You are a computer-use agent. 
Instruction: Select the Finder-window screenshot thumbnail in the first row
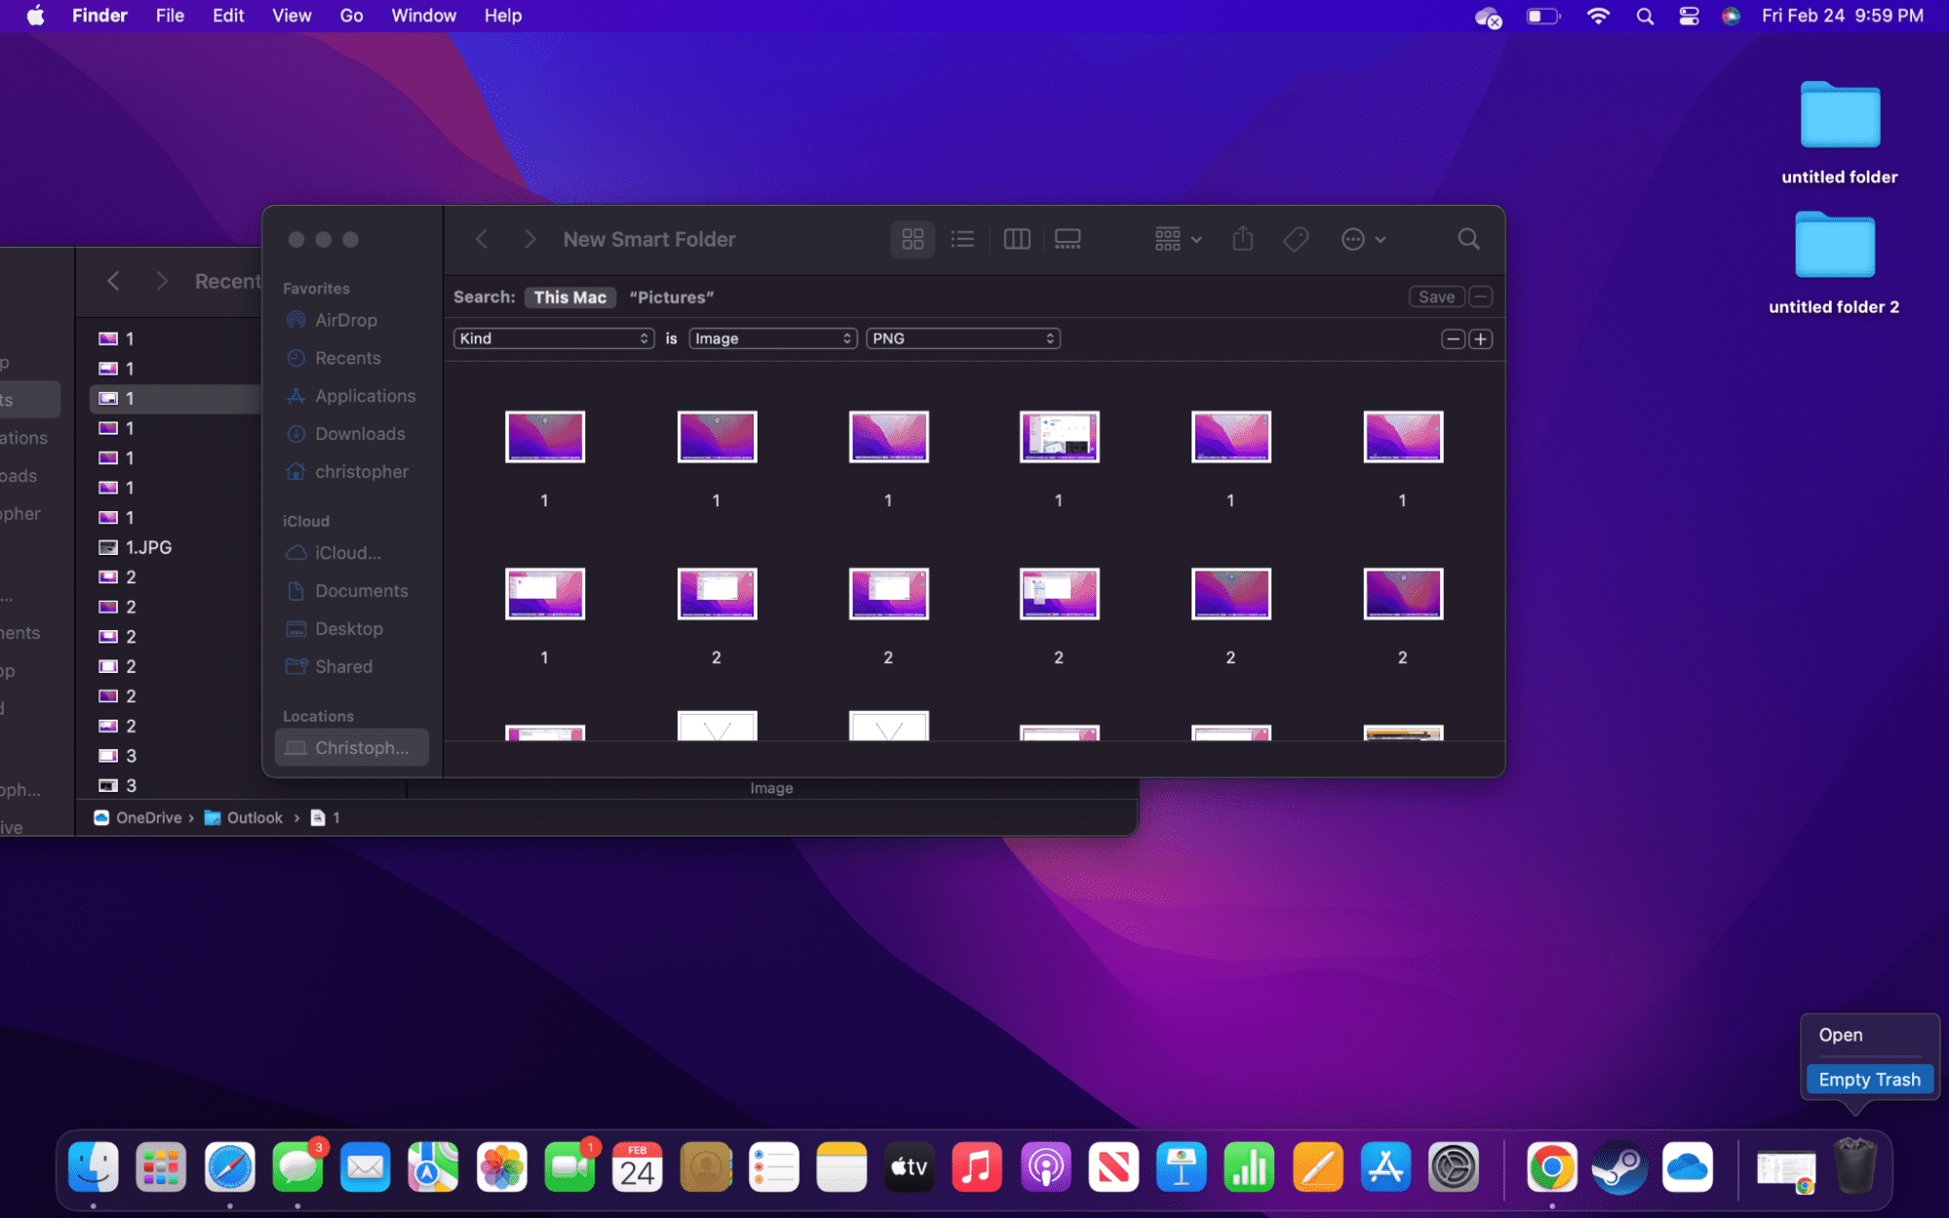(1059, 437)
